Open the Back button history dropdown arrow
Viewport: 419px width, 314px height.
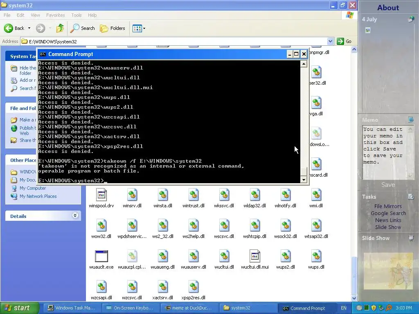[x=29, y=28]
